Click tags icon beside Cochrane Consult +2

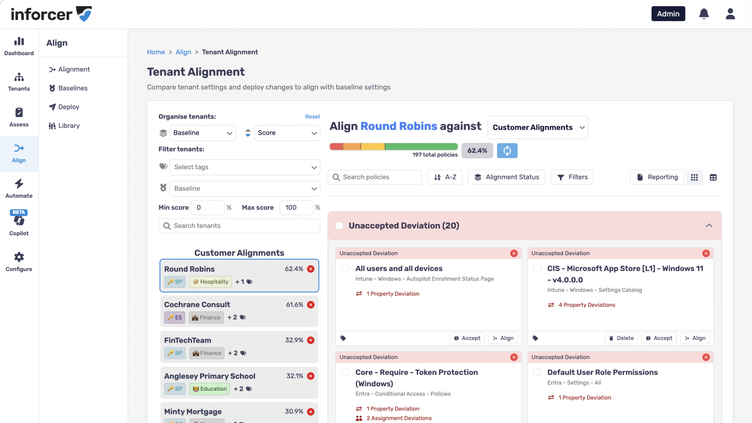point(243,317)
